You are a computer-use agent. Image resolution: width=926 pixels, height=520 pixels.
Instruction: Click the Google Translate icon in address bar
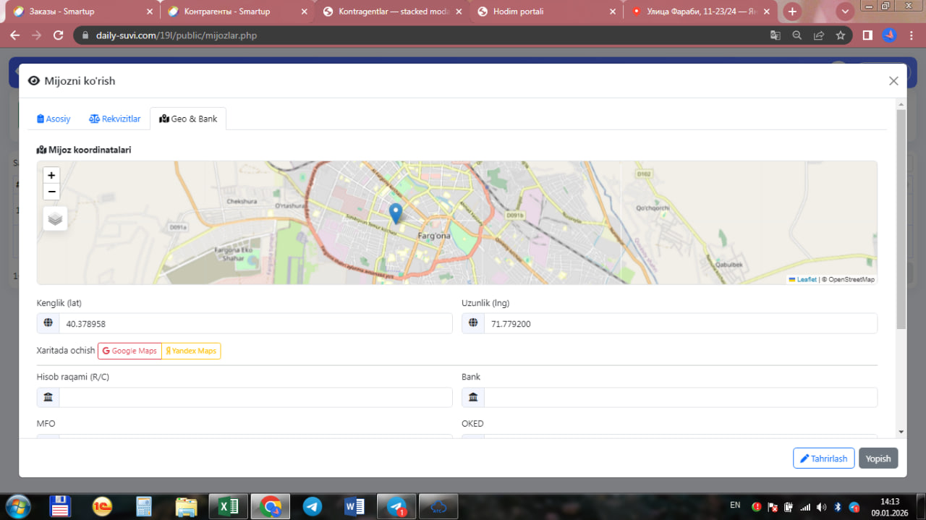tap(775, 35)
